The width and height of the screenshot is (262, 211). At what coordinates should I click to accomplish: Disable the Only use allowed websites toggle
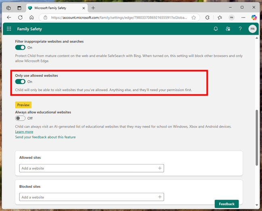coord(20,81)
